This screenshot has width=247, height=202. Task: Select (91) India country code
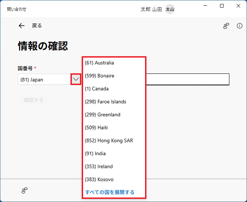click(114, 153)
